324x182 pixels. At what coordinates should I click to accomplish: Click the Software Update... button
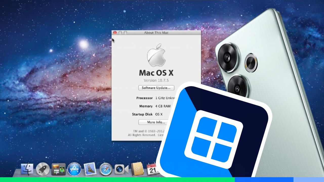156,88
